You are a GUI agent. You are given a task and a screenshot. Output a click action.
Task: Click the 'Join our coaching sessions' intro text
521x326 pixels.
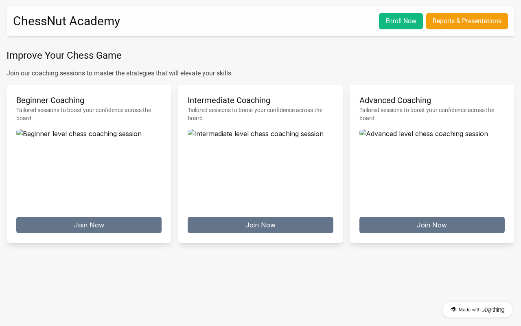pos(120,73)
